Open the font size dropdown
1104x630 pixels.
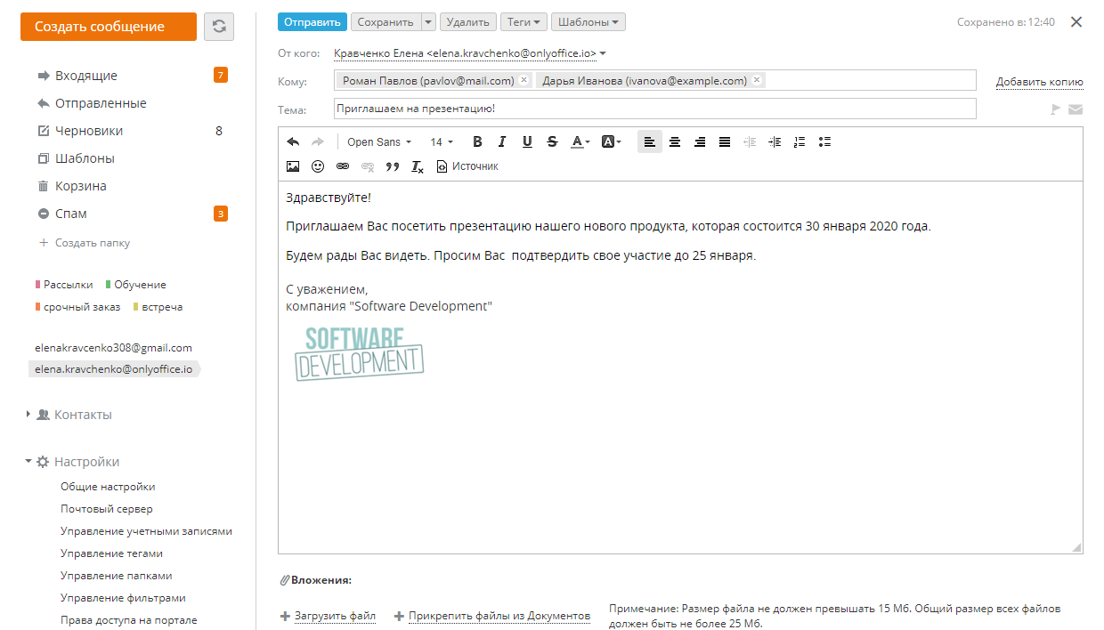tap(442, 141)
